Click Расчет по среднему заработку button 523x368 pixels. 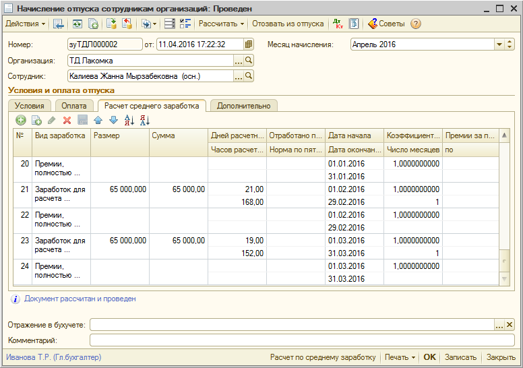pos(323,357)
